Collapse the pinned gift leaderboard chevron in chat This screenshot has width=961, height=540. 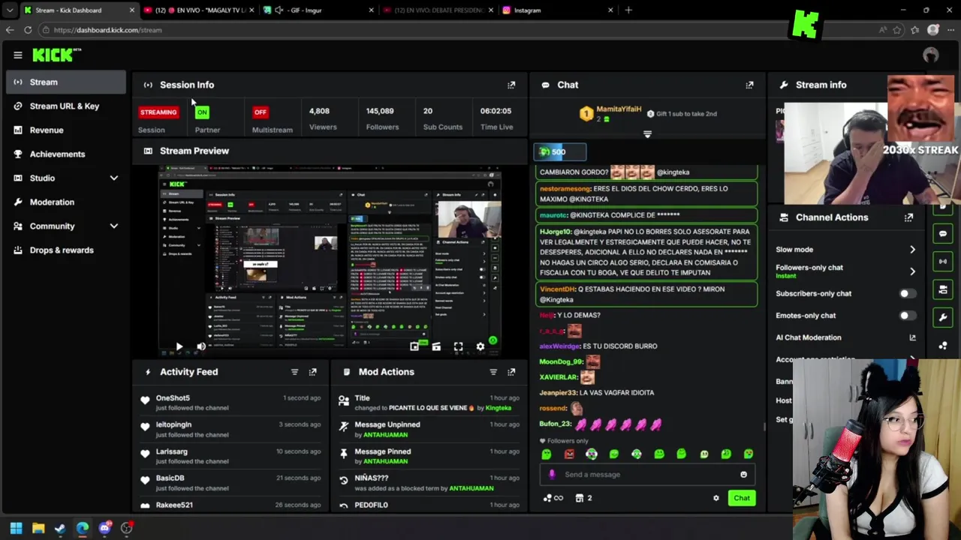coord(647,135)
